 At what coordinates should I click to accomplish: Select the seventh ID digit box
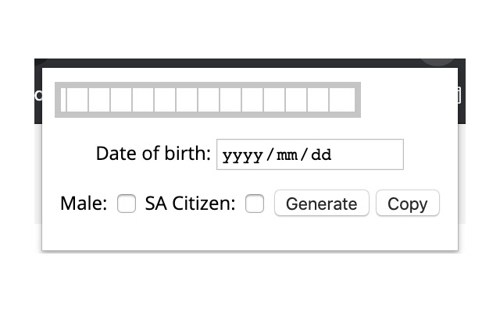point(209,100)
